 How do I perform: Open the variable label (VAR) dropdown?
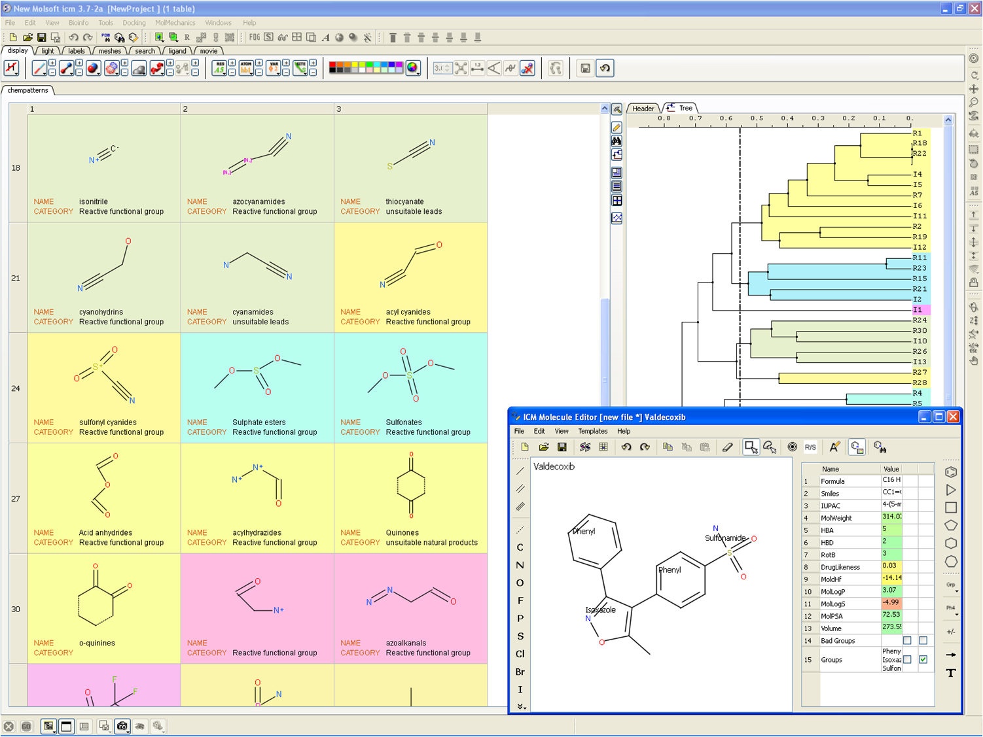pos(274,68)
